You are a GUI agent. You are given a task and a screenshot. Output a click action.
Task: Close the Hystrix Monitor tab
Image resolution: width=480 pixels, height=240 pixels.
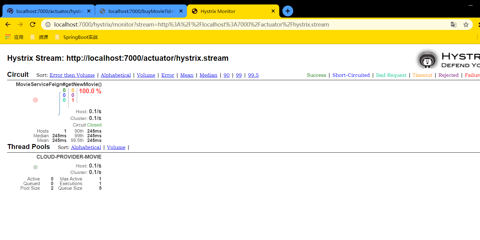point(273,11)
